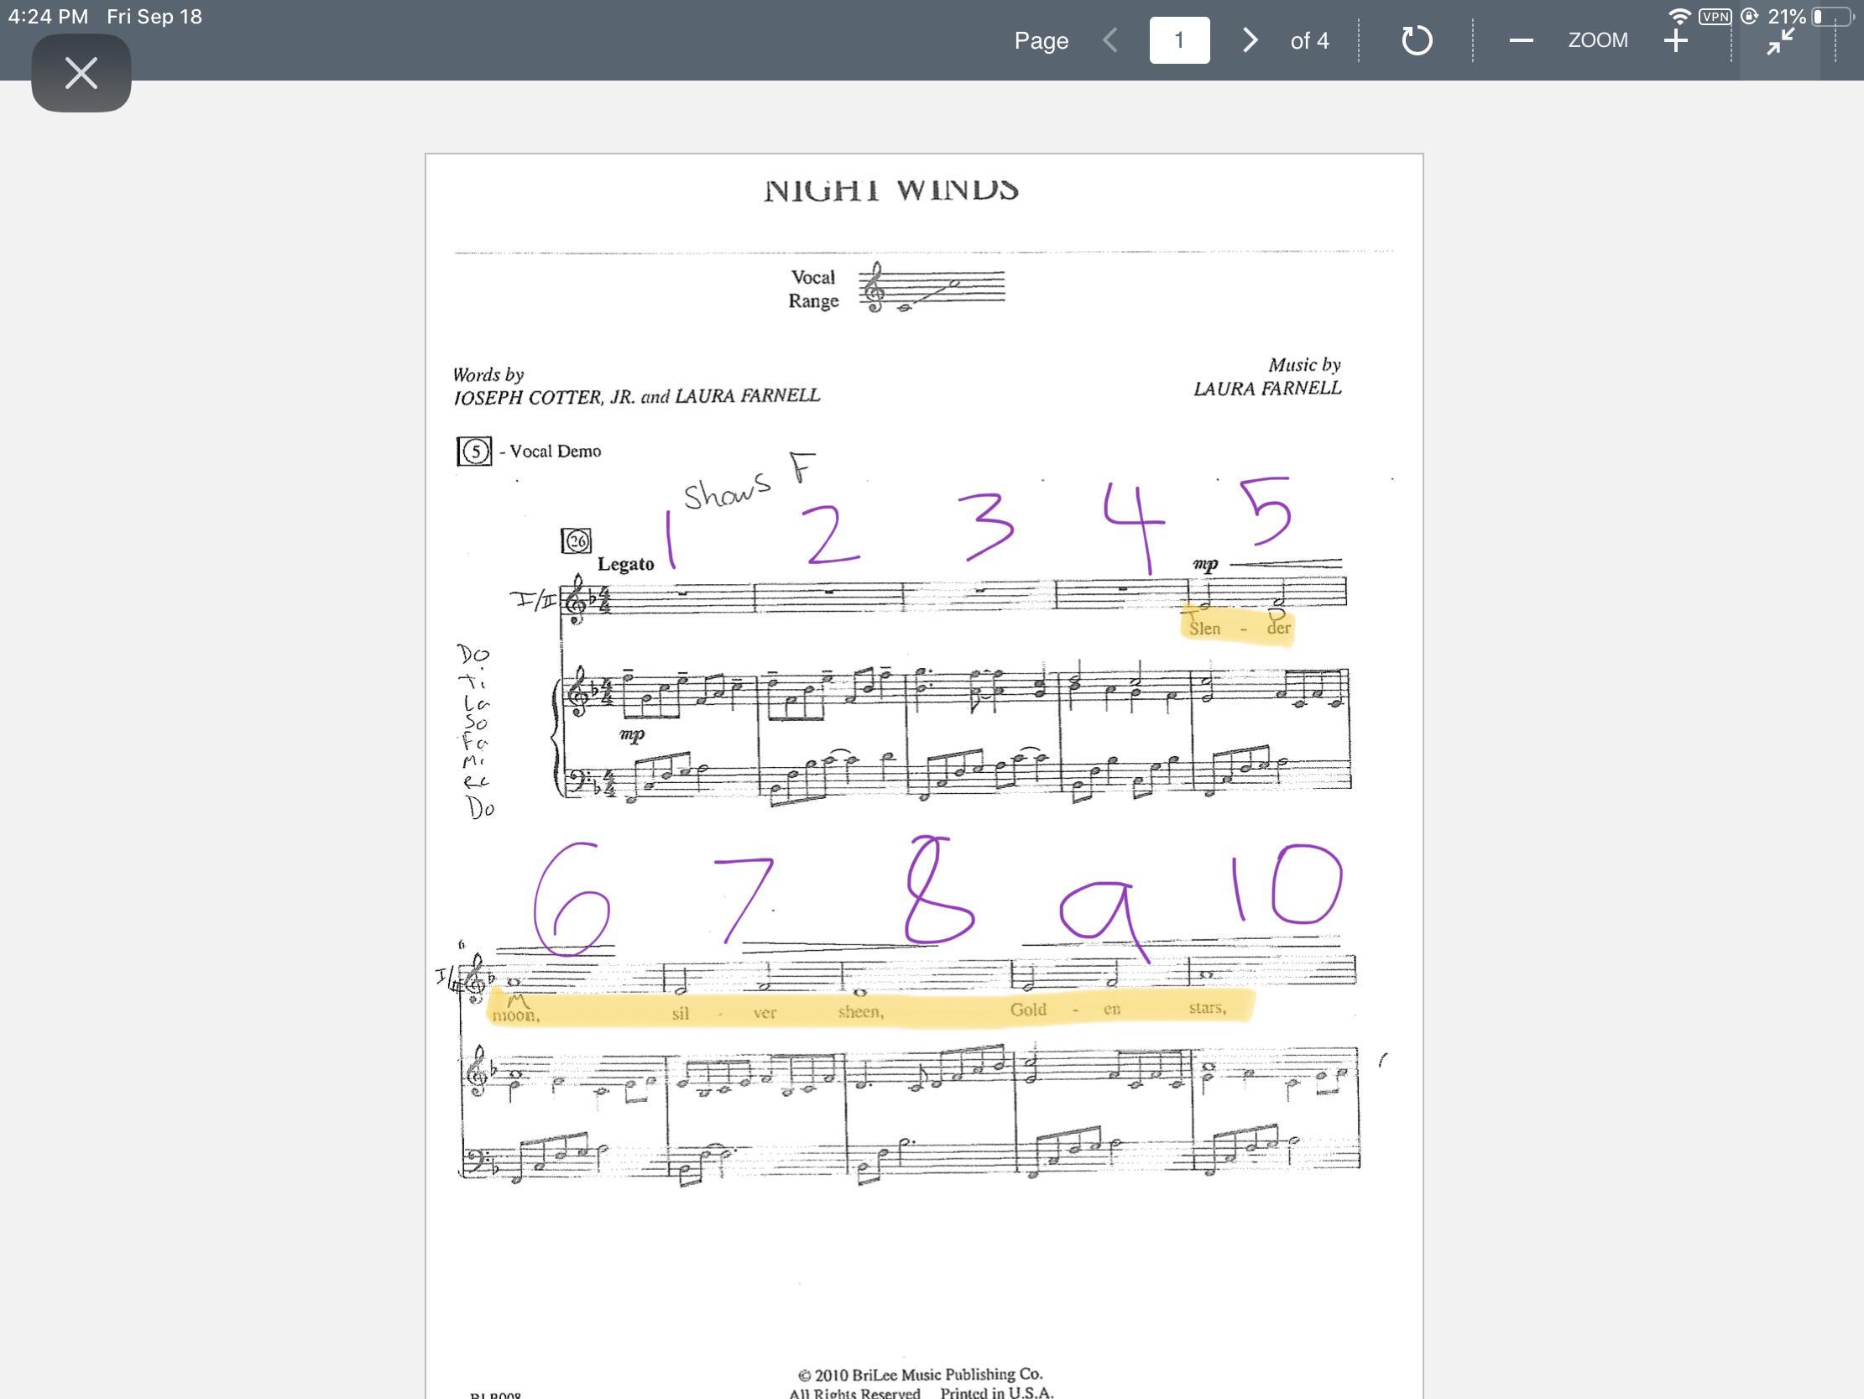This screenshot has width=1864, height=1399.
Task: Click the handwritten measure number 8
Action: [x=939, y=888]
